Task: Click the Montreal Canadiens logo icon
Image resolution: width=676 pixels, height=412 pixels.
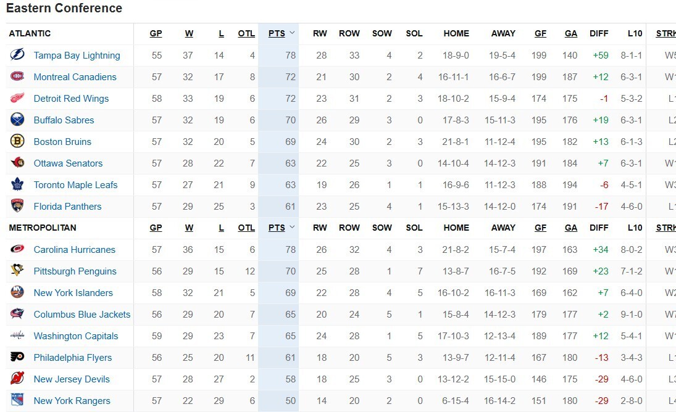Action: click(17, 76)
